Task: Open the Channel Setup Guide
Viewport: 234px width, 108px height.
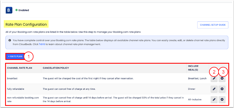Action: pyautogui.click(x=213, y=25)
